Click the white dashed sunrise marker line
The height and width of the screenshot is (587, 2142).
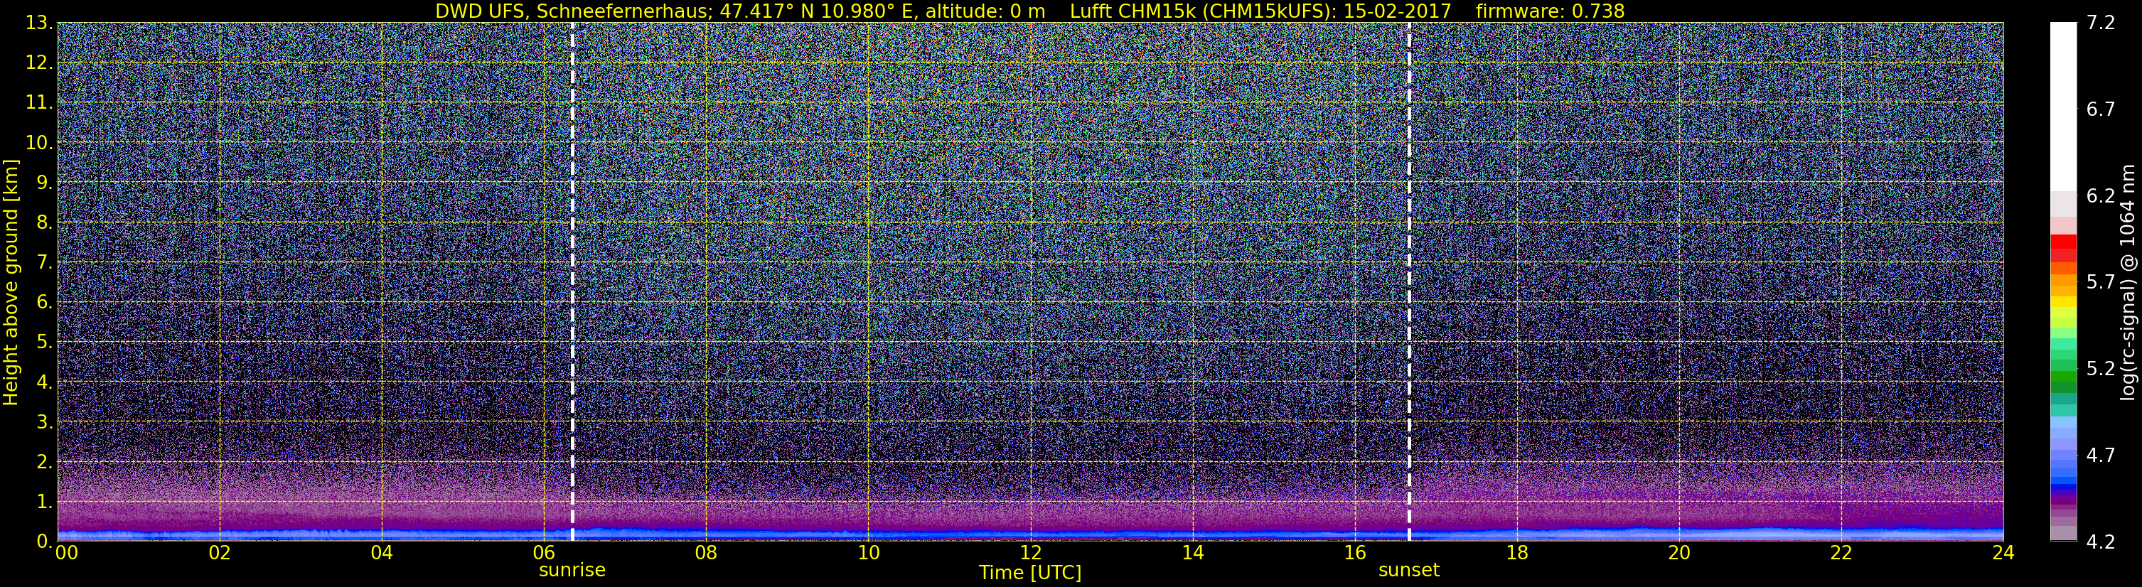coord(573,282)
